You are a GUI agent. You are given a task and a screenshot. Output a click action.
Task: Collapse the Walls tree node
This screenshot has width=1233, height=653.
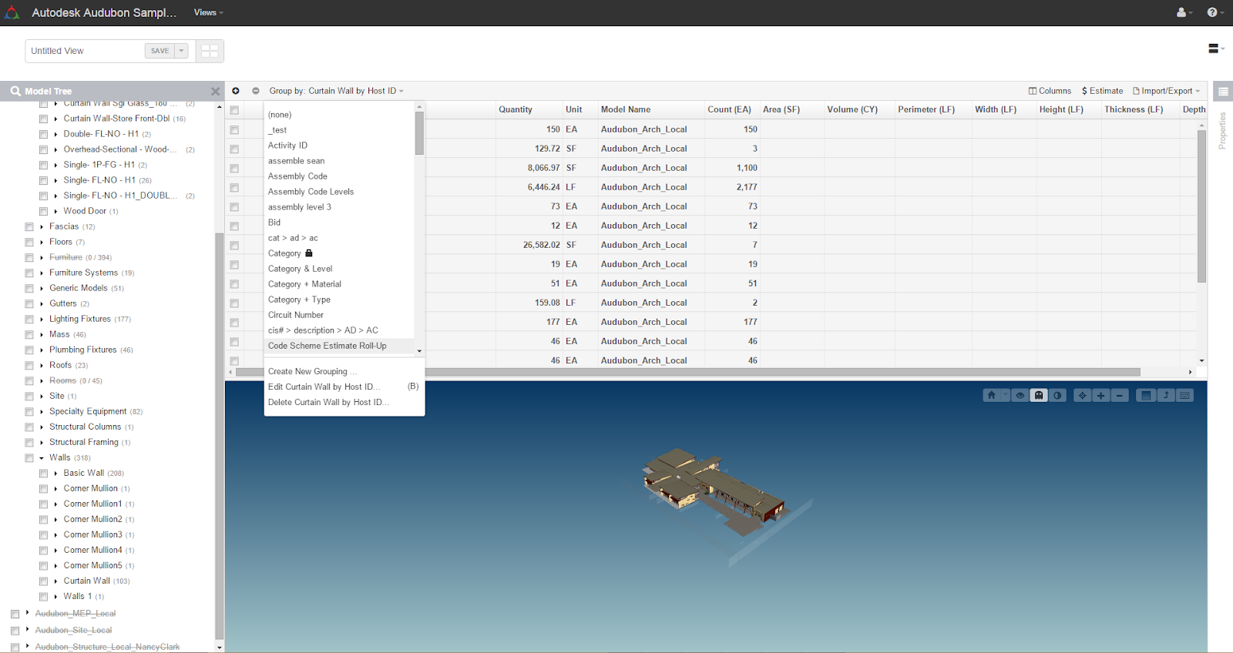coord(42,458)
